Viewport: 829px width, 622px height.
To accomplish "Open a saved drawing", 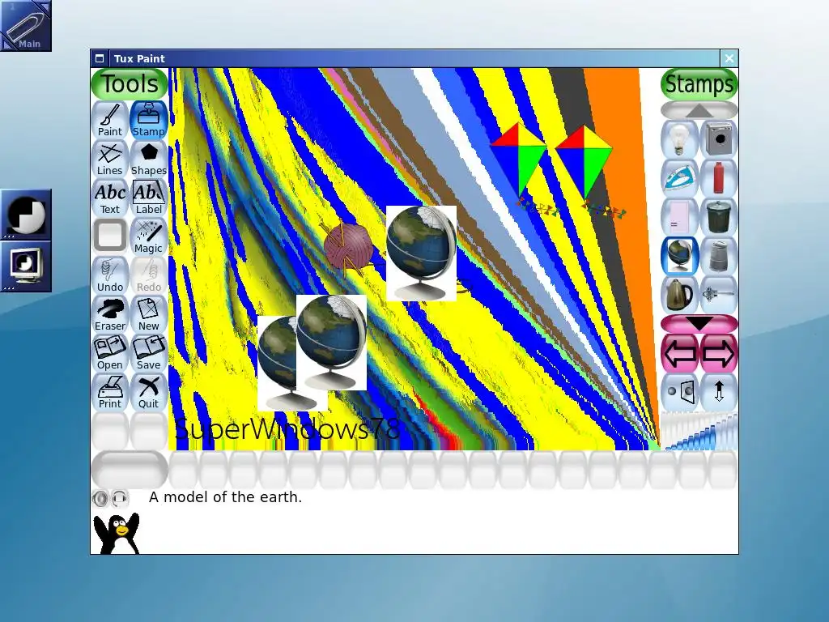I will click(x=110, y=353).
